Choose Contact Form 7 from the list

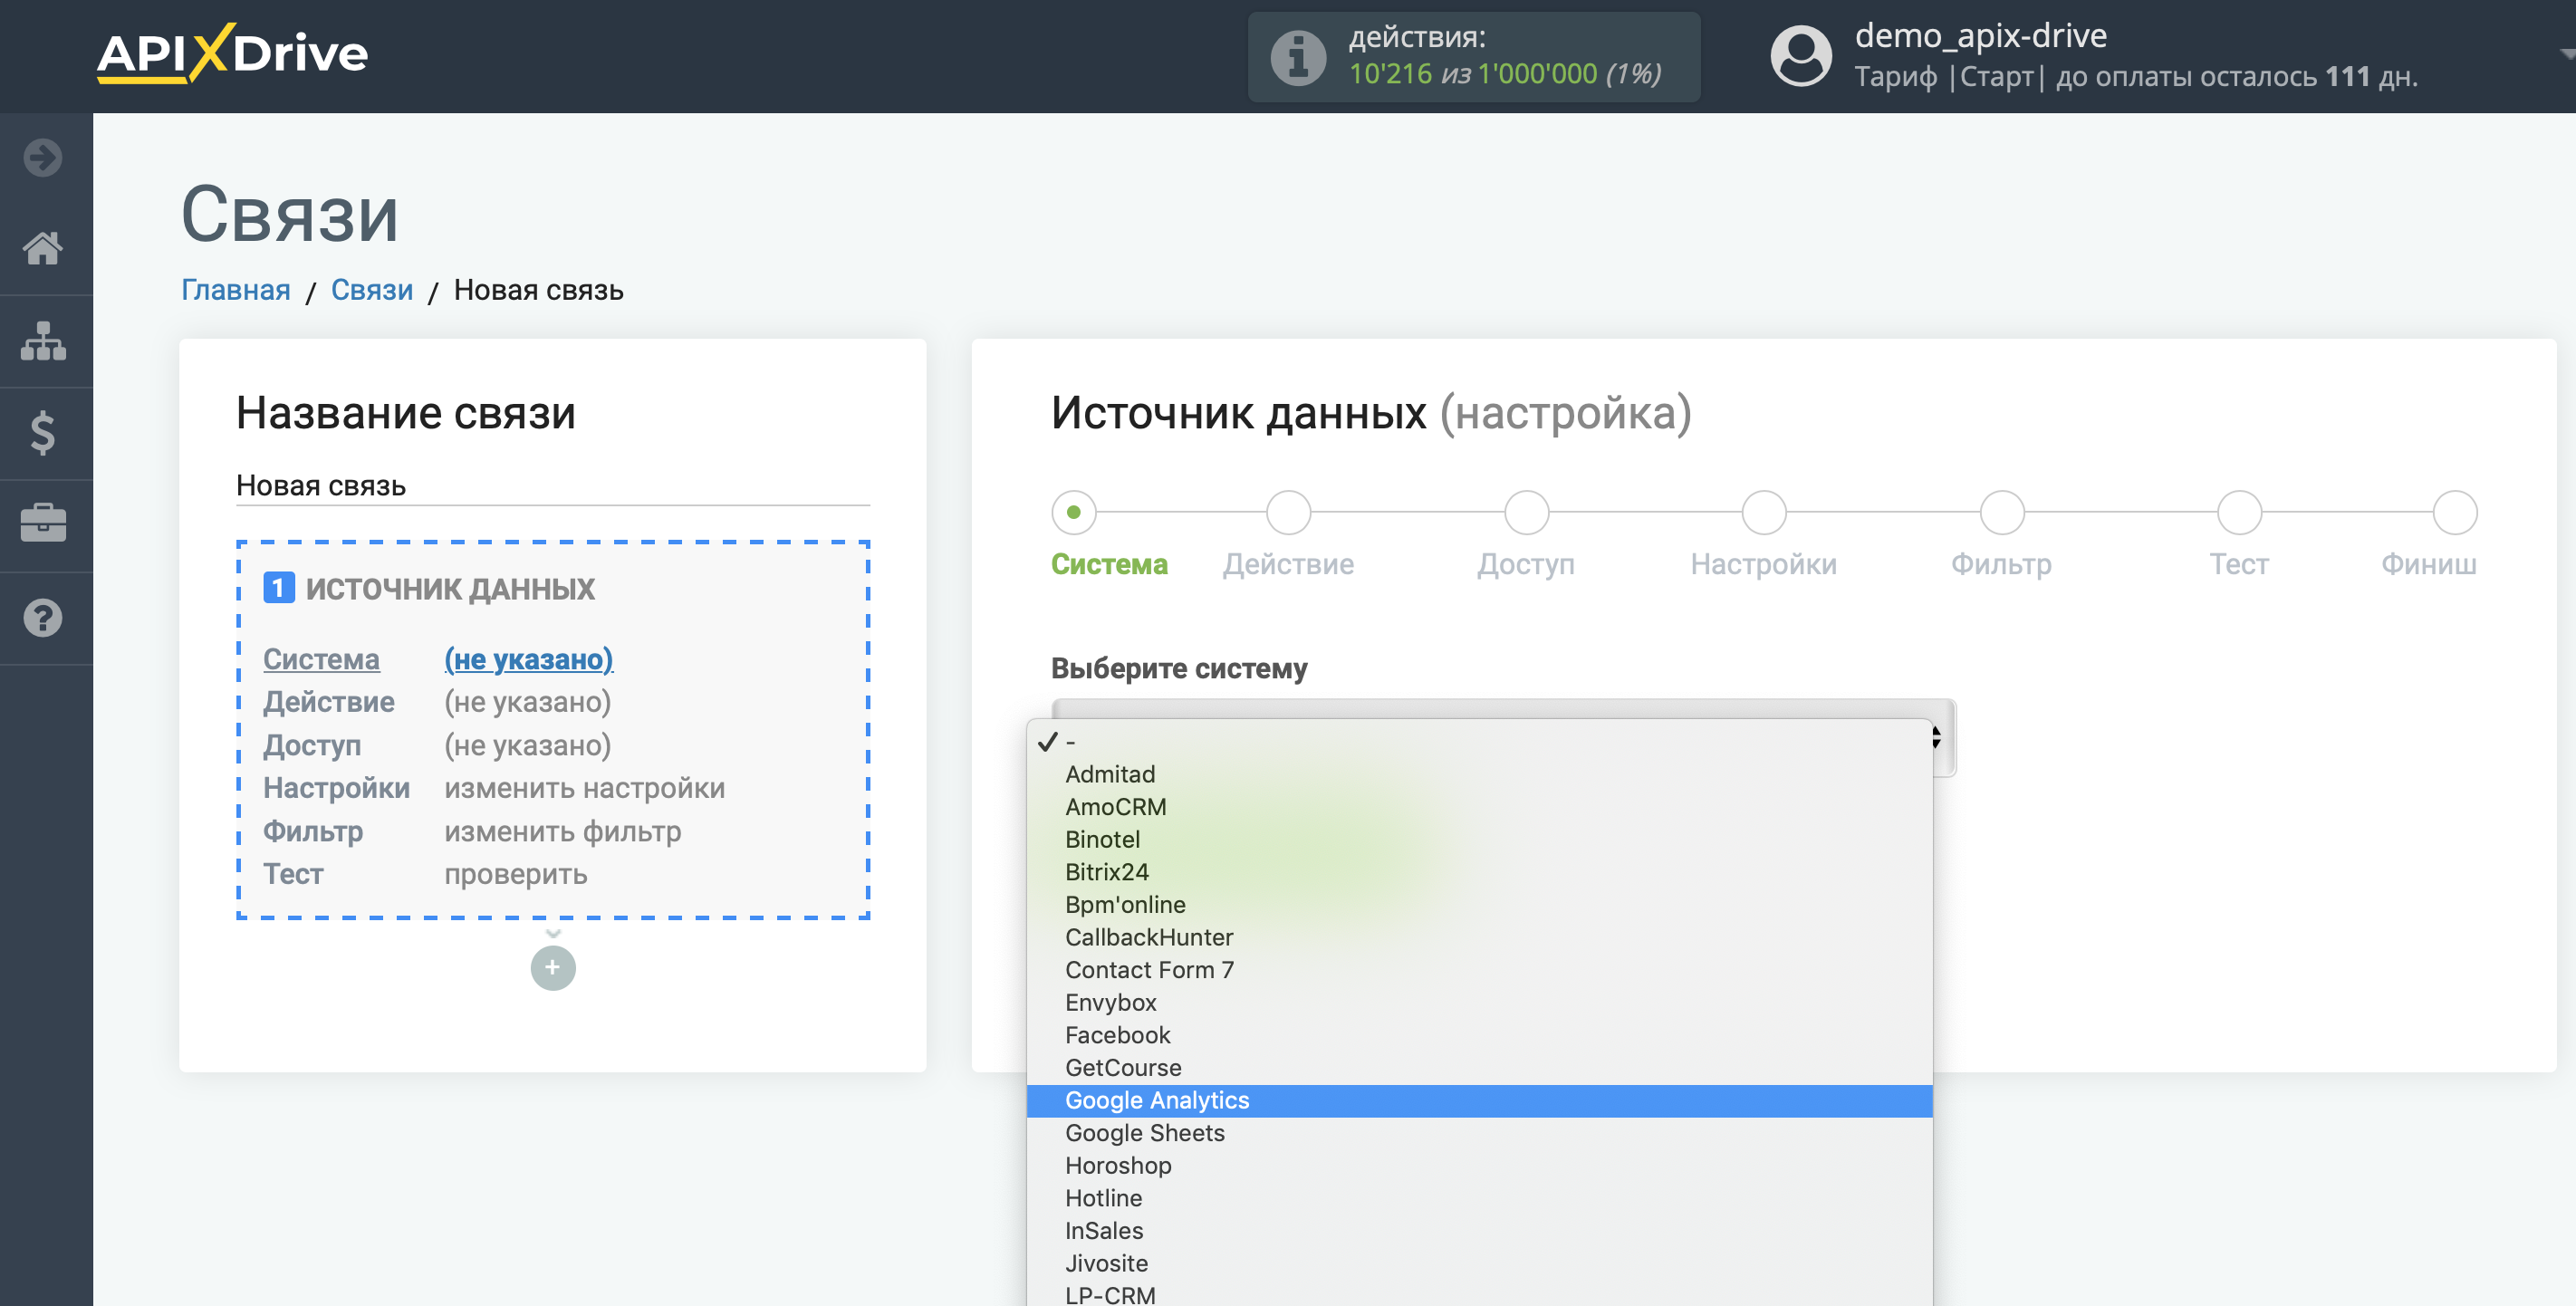coord(1479,970)
